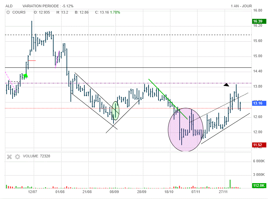Click the 21/08 date label
Viewport: 268px width, 199px height.
click(x=87, y=192)
